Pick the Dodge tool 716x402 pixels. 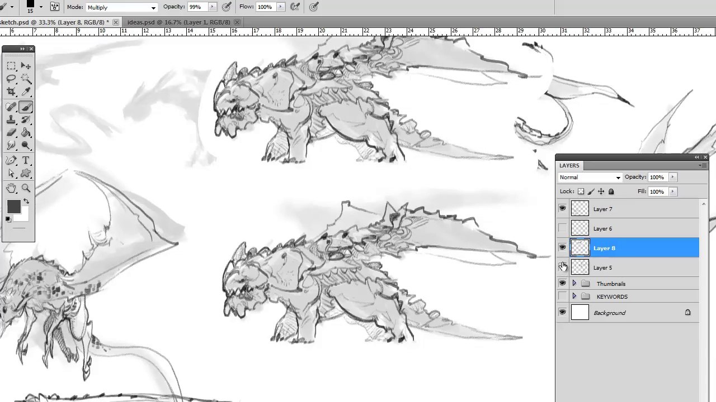pos(26,146)
